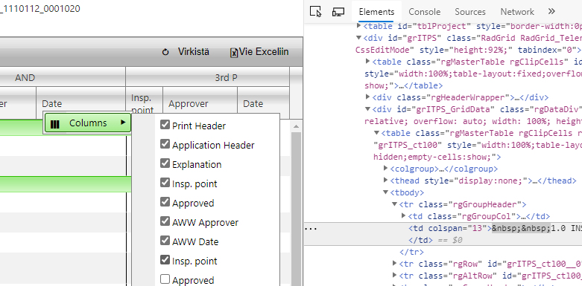The height and width of the screenshot is (286, 582).
Task: Expand first rgMasterTable node under grITPS
Action: [x=368, y=62]
